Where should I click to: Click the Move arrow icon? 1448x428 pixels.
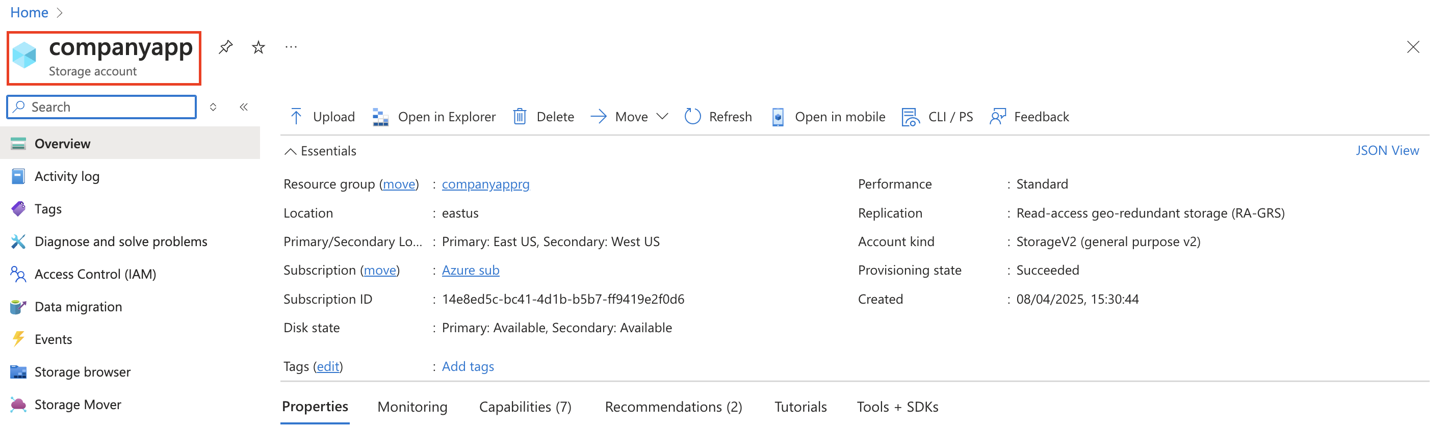pyautogui.click(x=599, y=116)
